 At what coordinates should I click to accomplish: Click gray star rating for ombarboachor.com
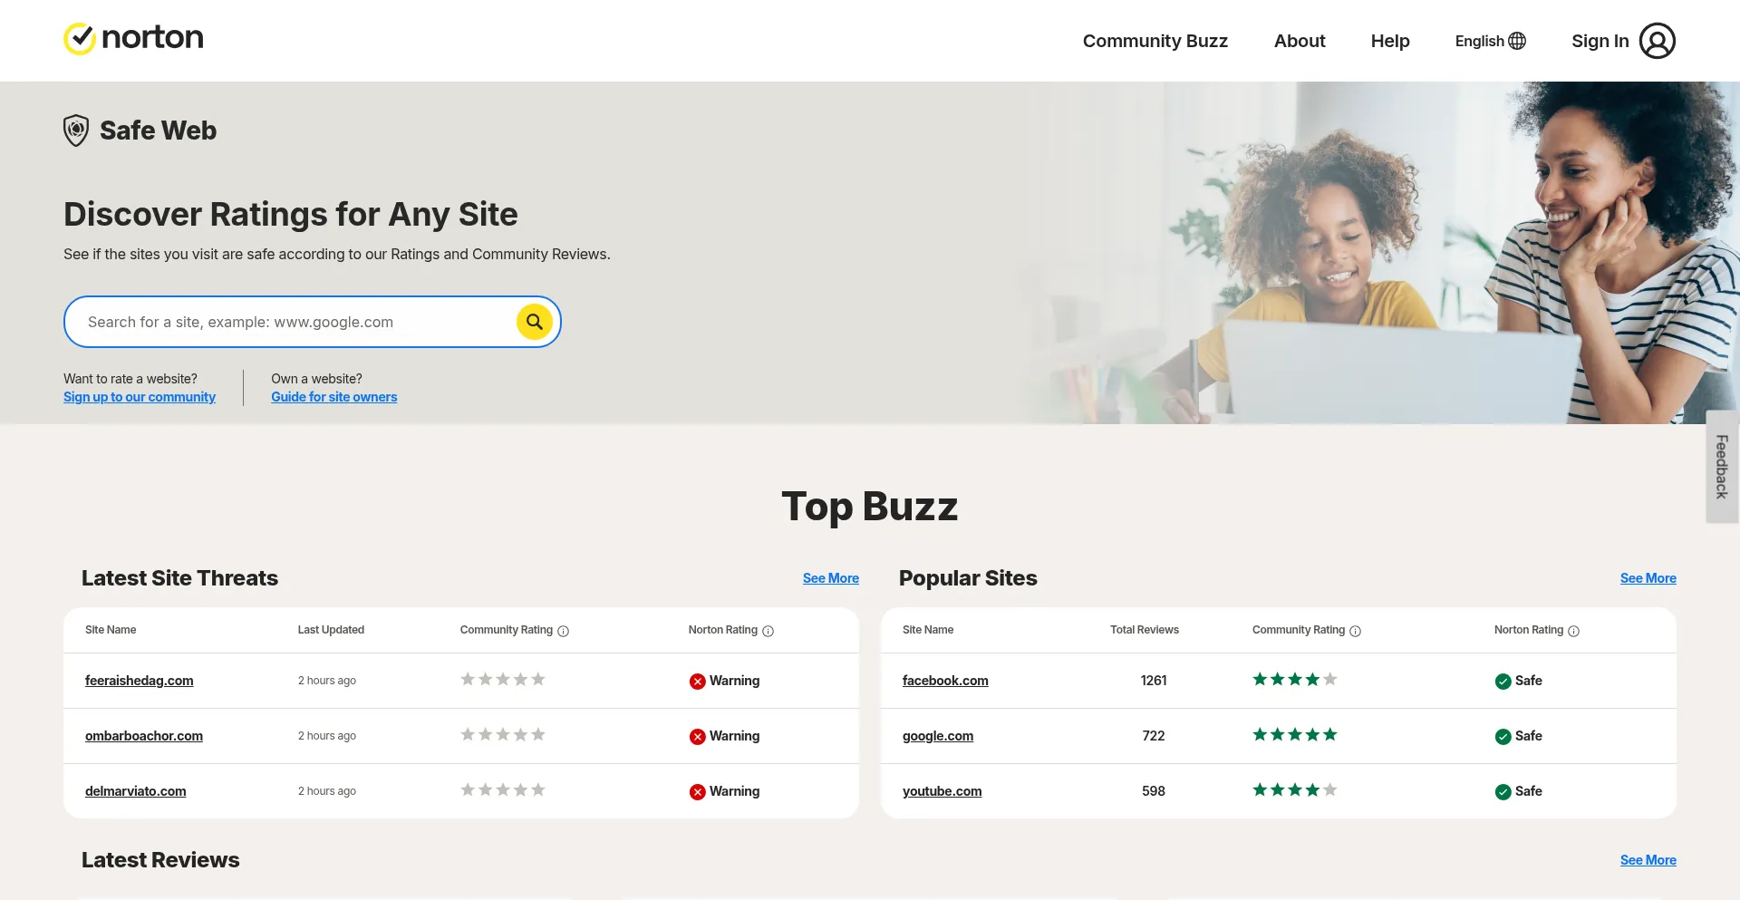click(x=502, y=734)
